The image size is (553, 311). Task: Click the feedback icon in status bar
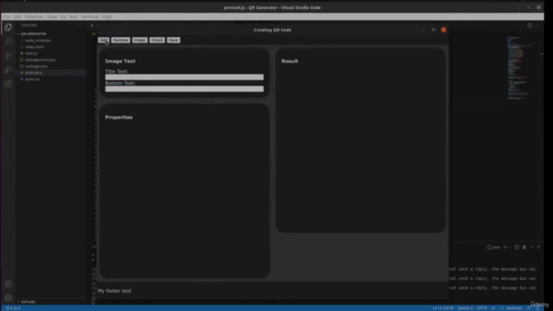(x=529, y=308)
